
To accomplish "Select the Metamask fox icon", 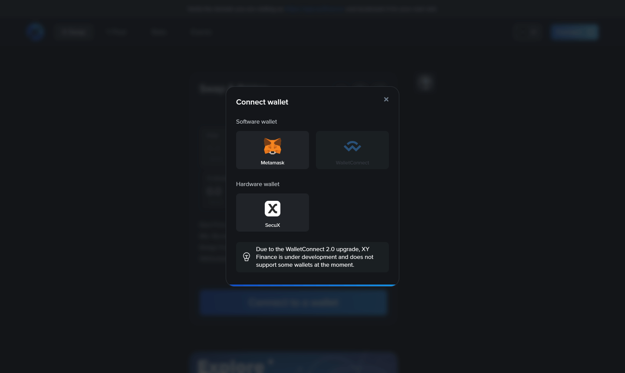I will [x=273, y=147].
